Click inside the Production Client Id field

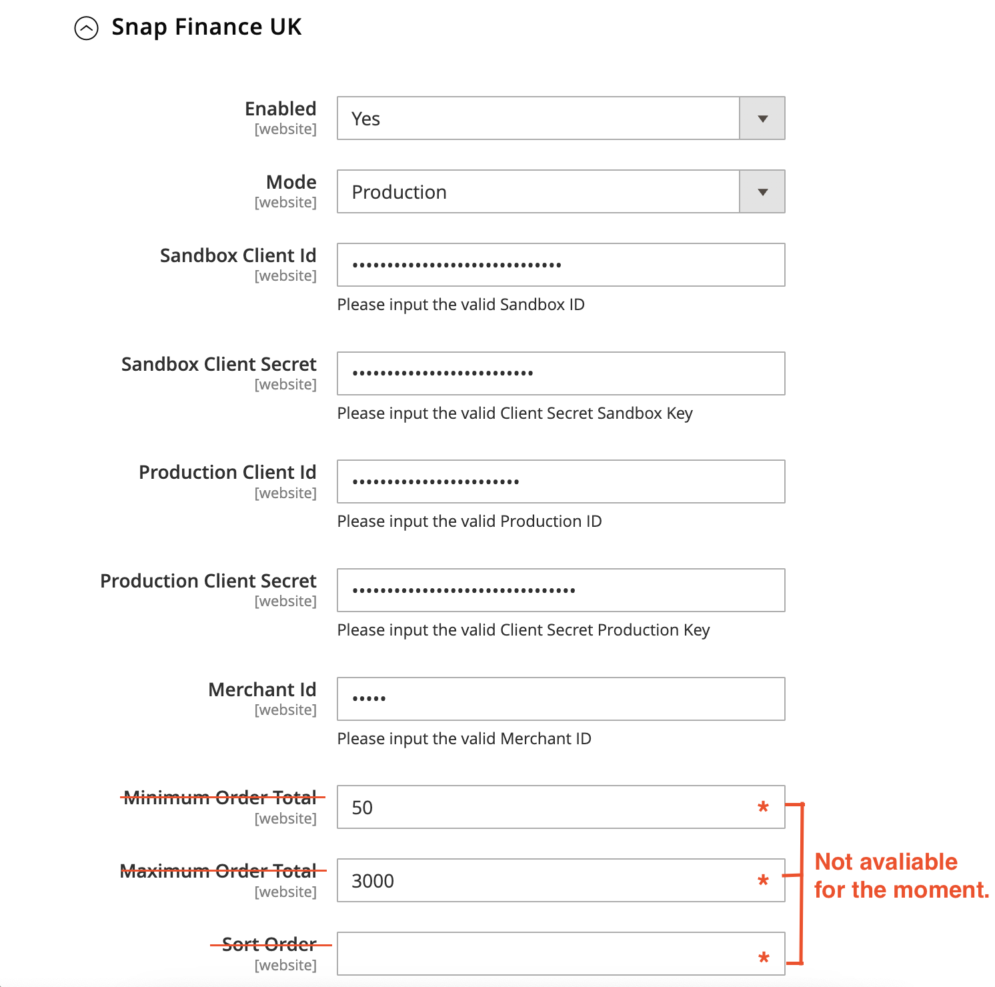(560, 481)
